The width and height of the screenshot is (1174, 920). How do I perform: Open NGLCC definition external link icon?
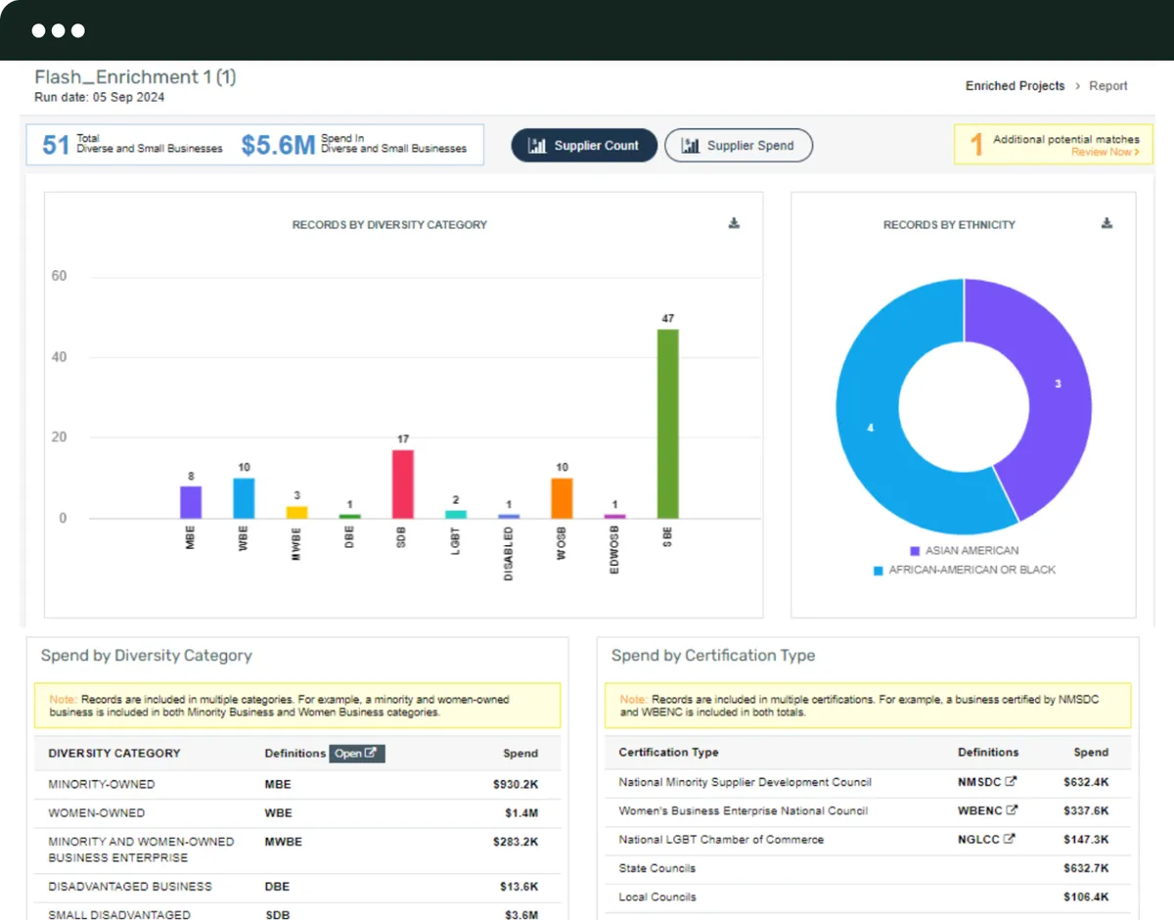(x=1009, y=839)
